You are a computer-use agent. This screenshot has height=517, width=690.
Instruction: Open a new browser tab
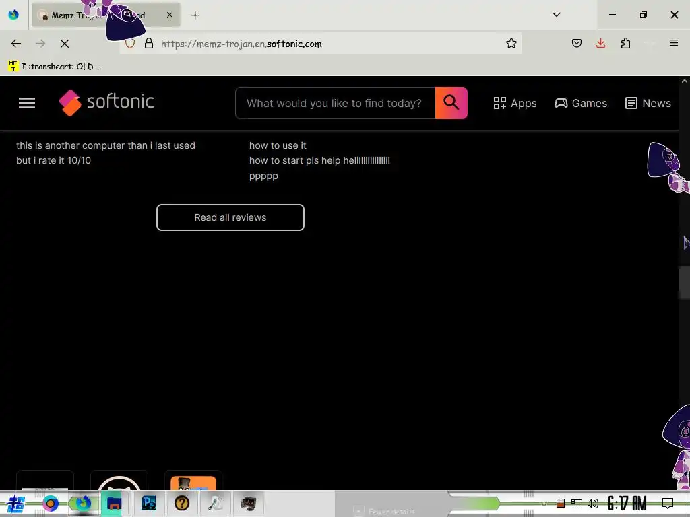coord(195,15)
